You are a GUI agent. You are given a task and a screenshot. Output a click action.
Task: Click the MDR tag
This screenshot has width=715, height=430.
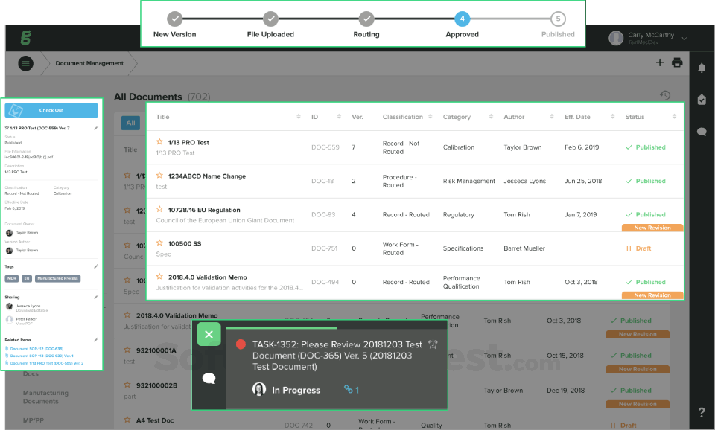pos(12,278)
